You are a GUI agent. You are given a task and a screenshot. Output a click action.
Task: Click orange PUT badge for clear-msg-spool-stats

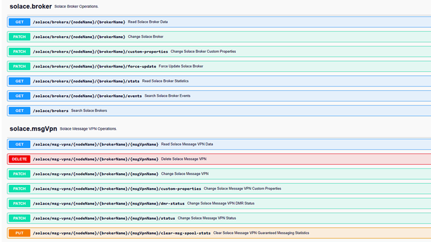[19, 233]
